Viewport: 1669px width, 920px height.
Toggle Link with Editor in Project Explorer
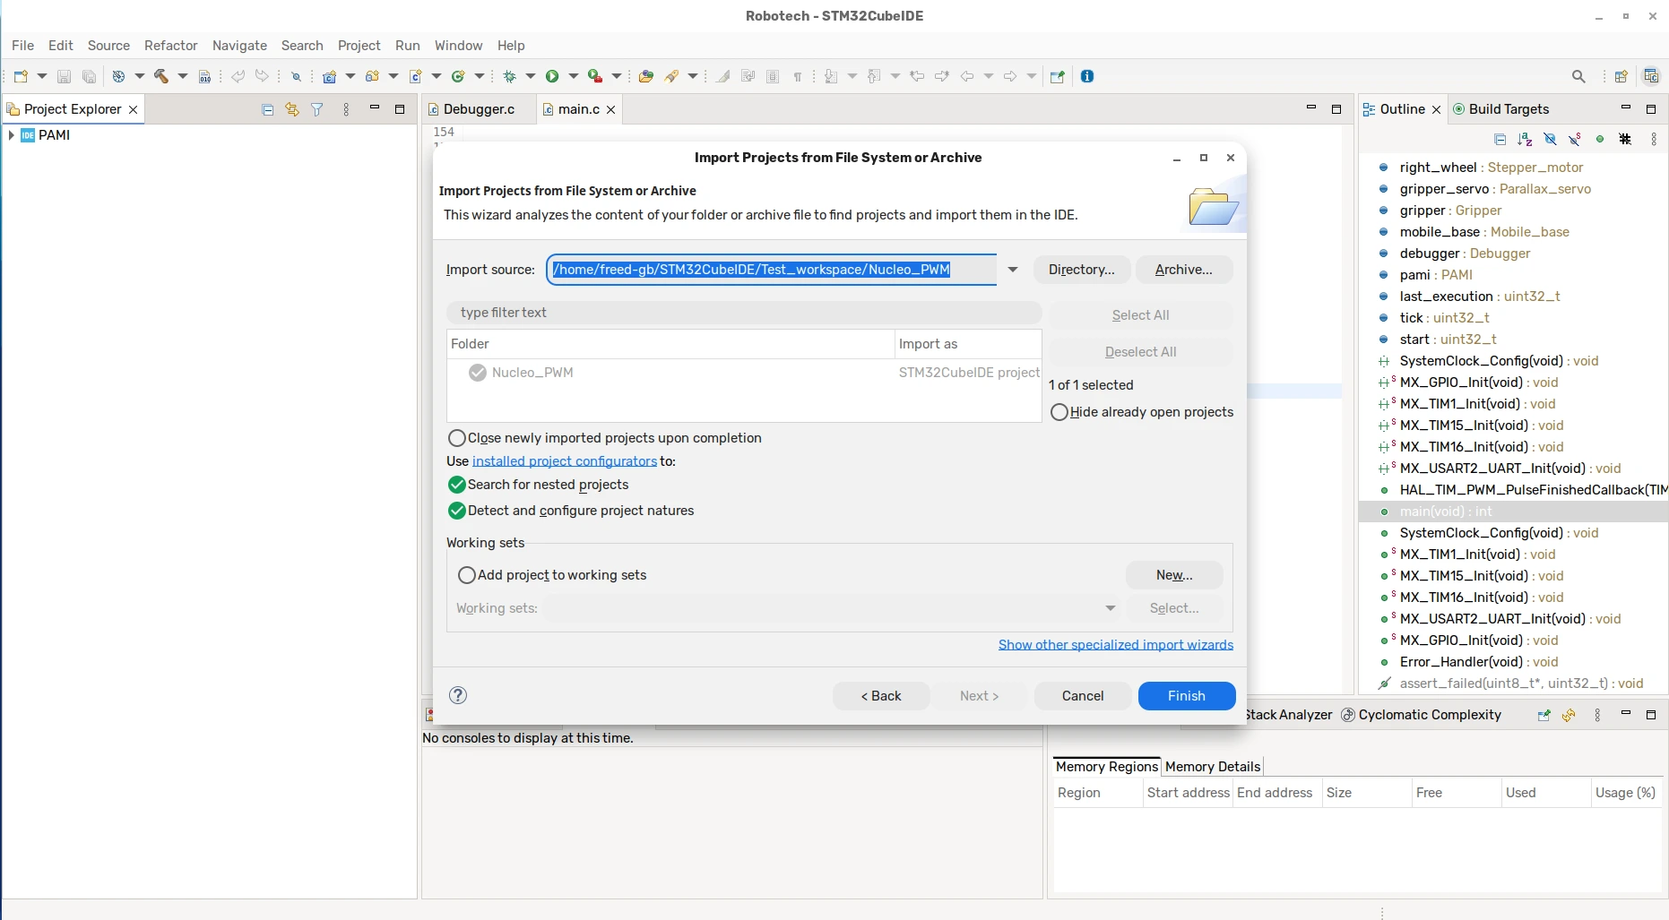click(292, 109)
